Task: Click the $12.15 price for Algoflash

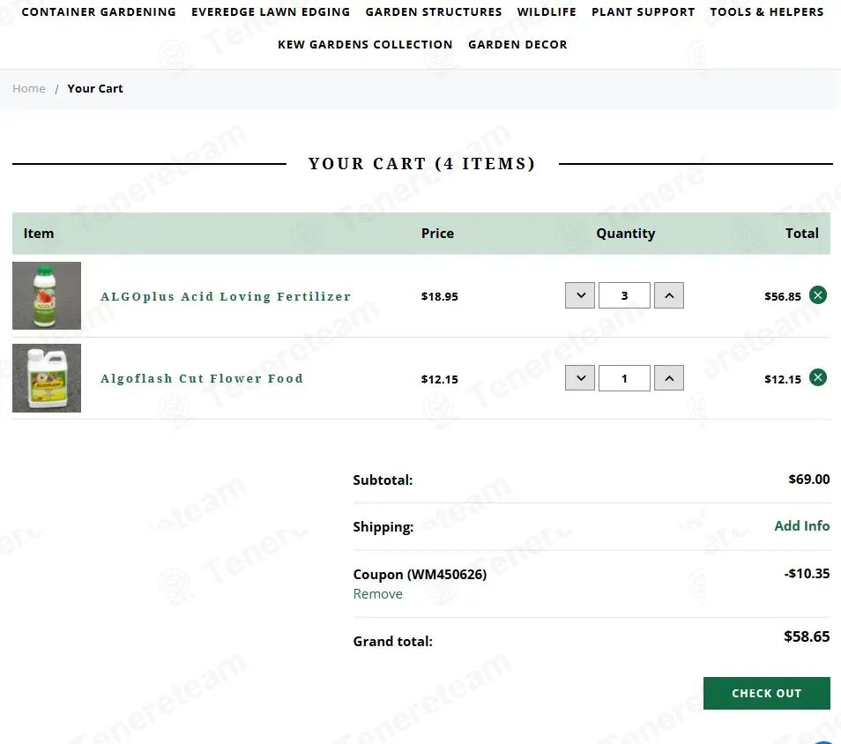Action: click(x=439, y=379)
